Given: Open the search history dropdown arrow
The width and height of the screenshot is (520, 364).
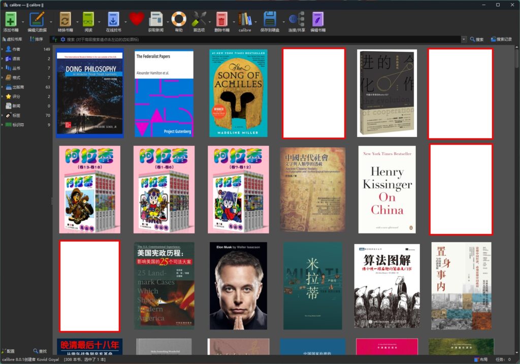Looking at the screenshot, I should coord(464,39).
